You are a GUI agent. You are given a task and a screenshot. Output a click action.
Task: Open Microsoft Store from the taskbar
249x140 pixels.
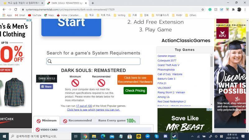tap(129, 136)
